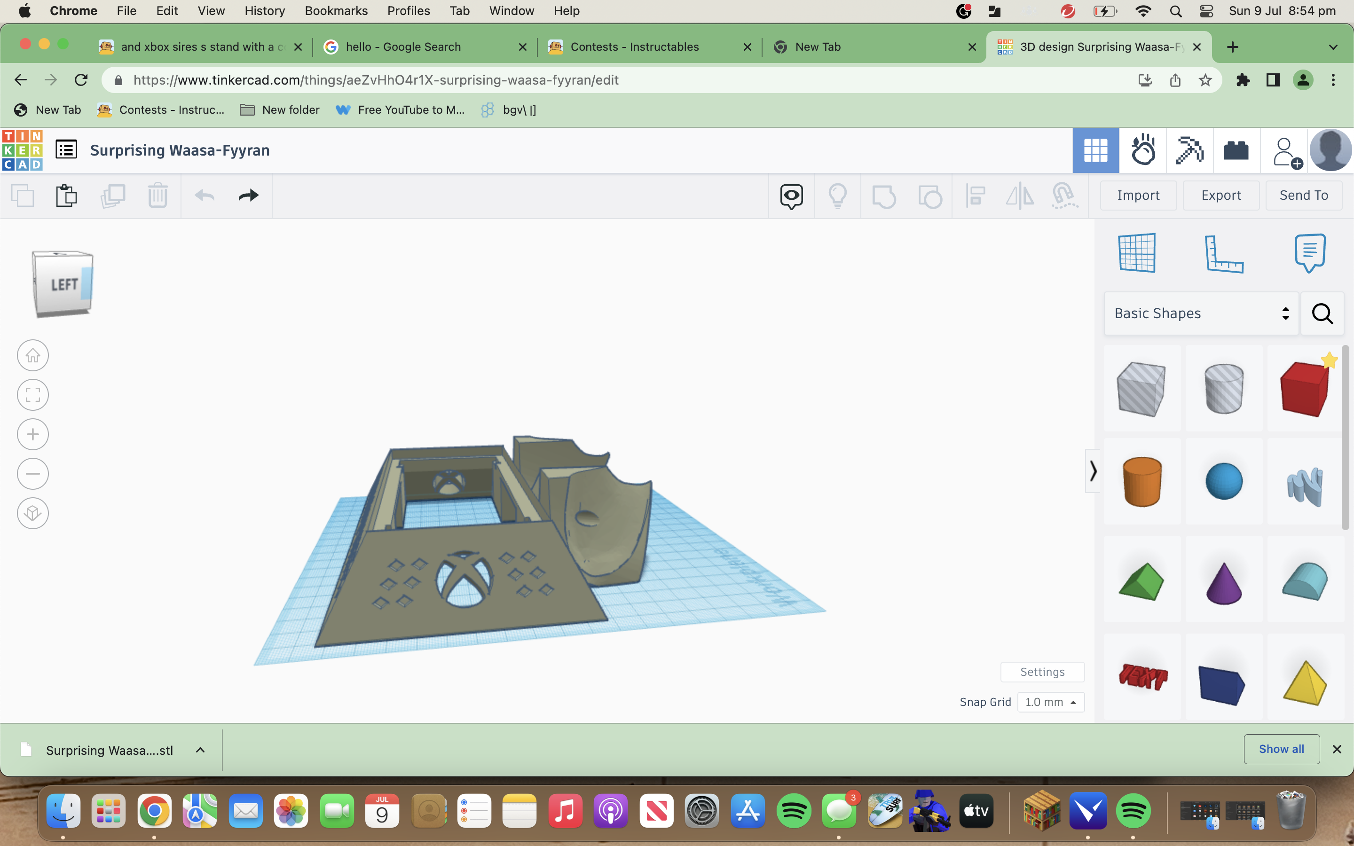
Task: Click the Import button
Action: 1138,195
